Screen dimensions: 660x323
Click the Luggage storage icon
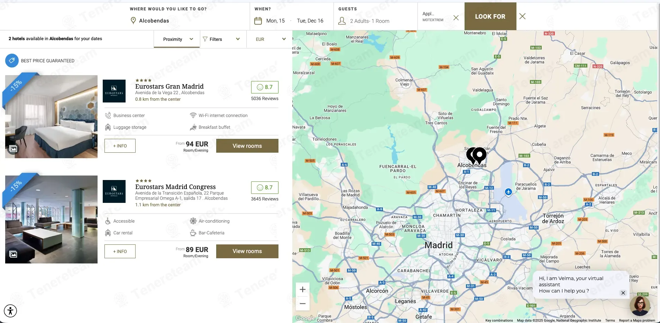tap(108, 127)
